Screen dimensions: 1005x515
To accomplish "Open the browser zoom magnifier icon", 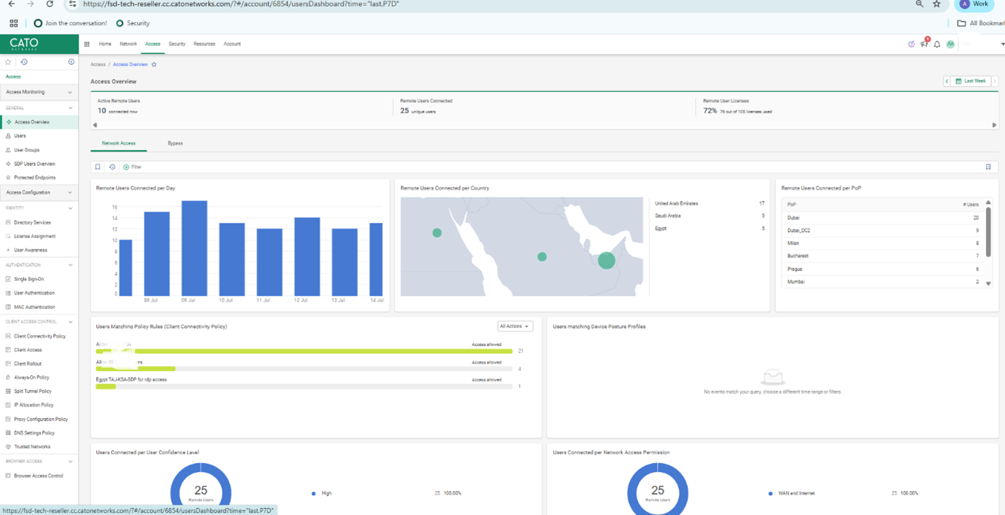I will tap(919, 4).
